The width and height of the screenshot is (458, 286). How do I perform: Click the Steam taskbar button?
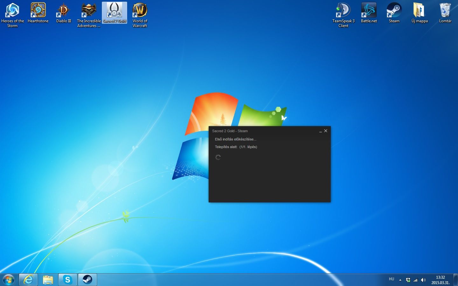click(x=87, y=280)
